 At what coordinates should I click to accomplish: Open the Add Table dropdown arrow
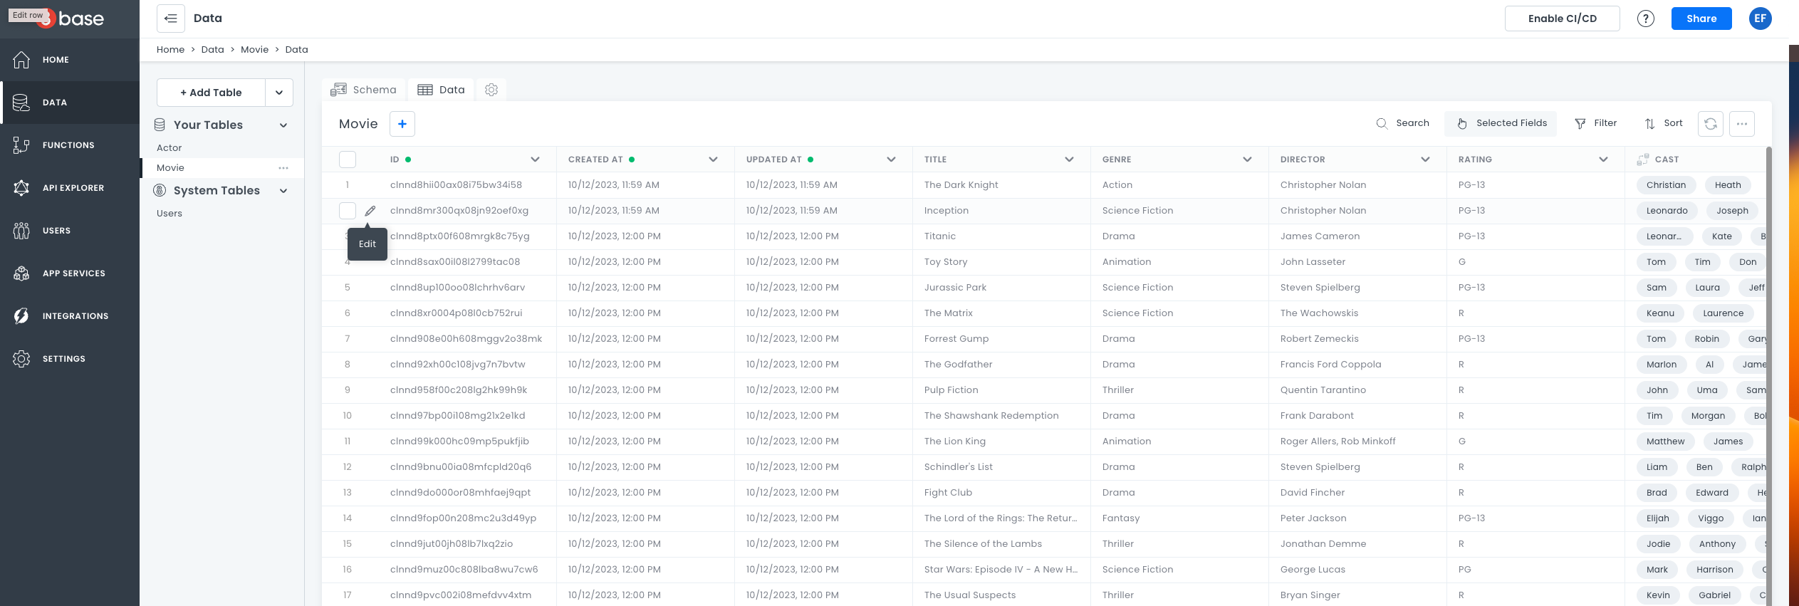(279, 93)
